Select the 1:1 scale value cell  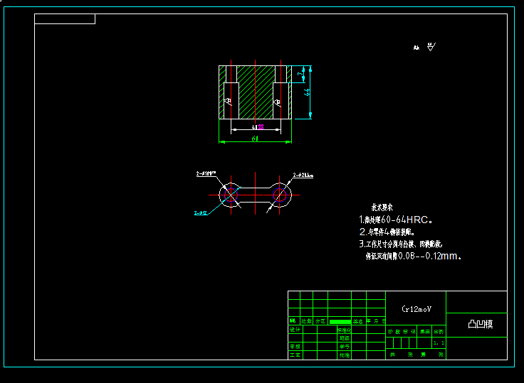click(439, 343)
